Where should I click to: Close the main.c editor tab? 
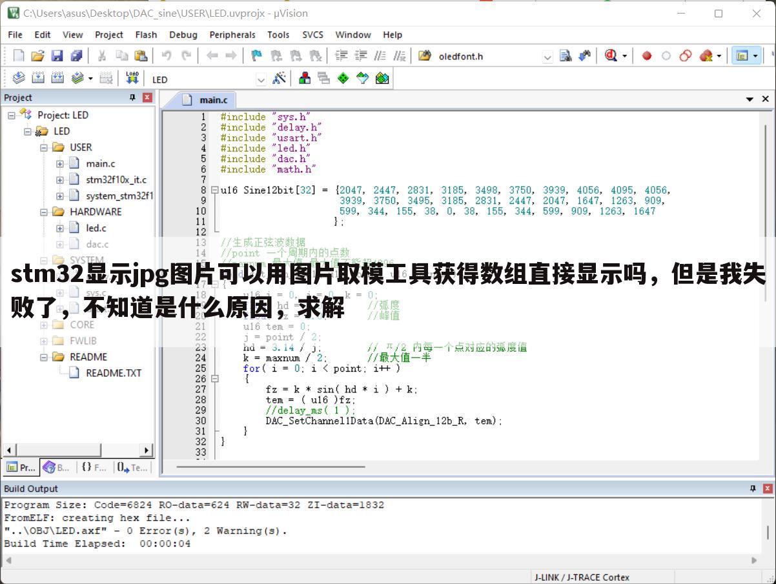(766, 99)
